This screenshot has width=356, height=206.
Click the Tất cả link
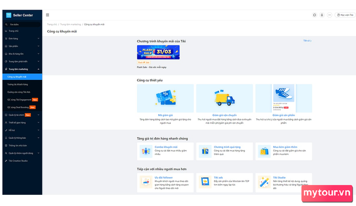[307, 41]
